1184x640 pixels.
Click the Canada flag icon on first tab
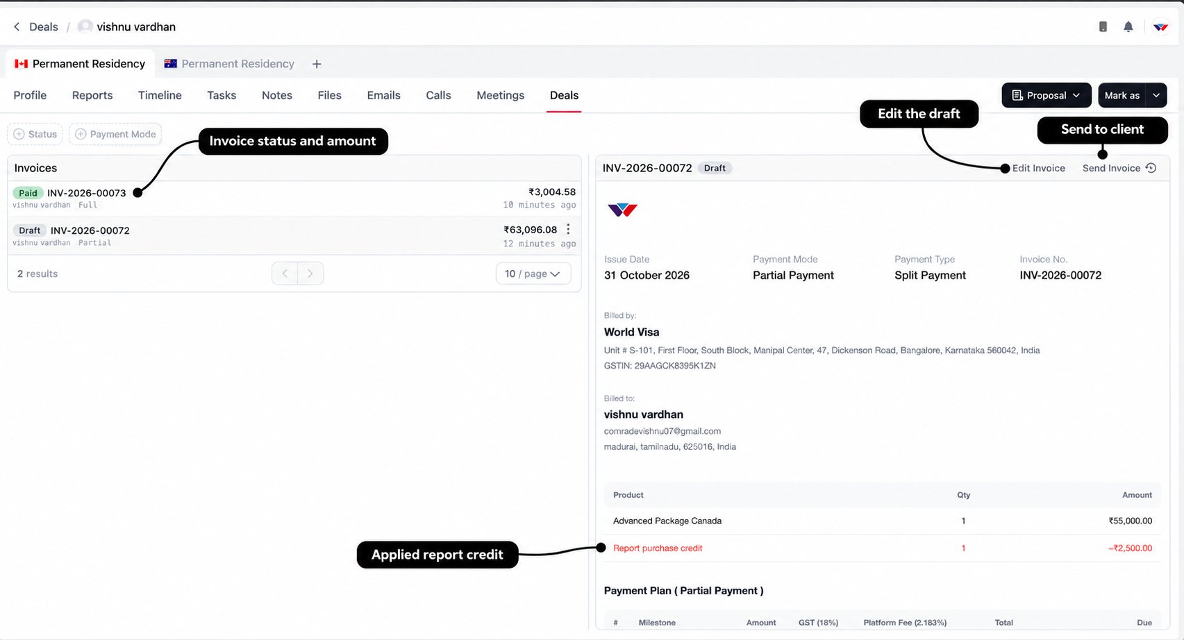[x=22, y=64]
